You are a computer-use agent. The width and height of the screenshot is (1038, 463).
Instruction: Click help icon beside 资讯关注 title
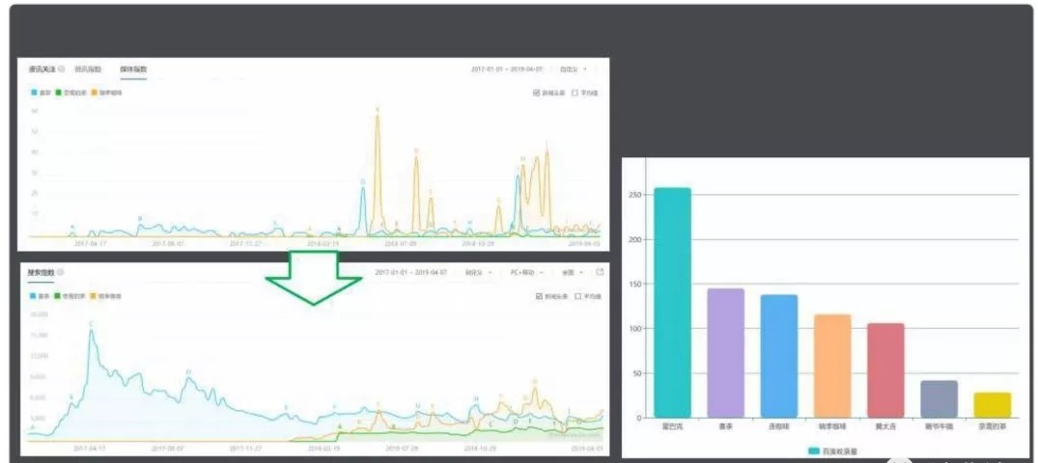61,68
